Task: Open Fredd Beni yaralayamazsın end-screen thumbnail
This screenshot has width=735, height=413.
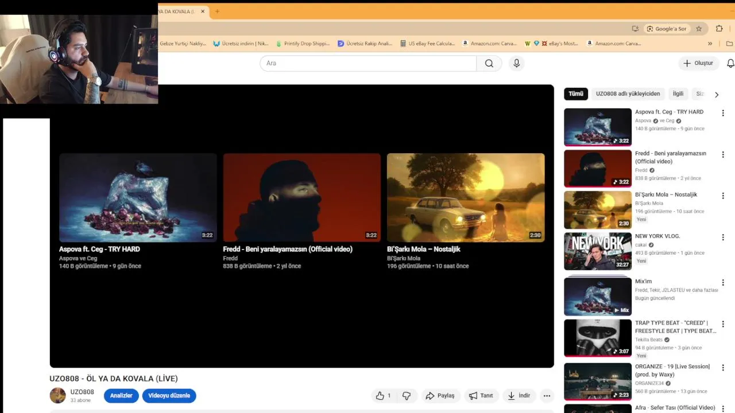Action: point(301,197)
